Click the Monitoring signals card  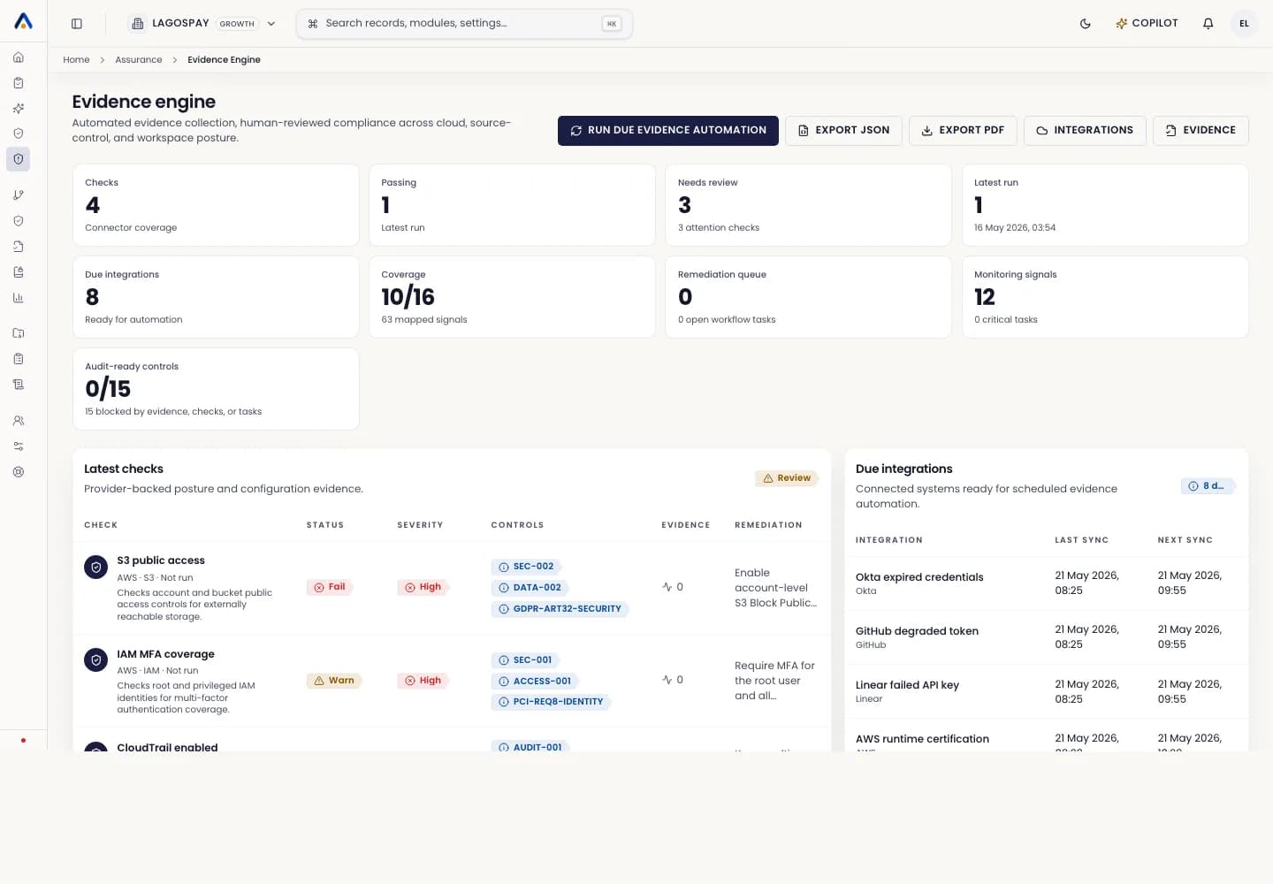(x=1105, y=297)
